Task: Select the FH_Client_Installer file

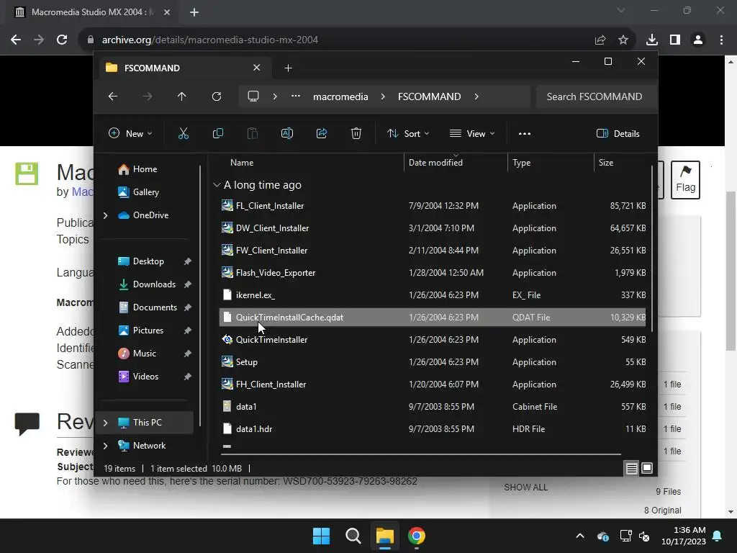Action: [433, 385]
